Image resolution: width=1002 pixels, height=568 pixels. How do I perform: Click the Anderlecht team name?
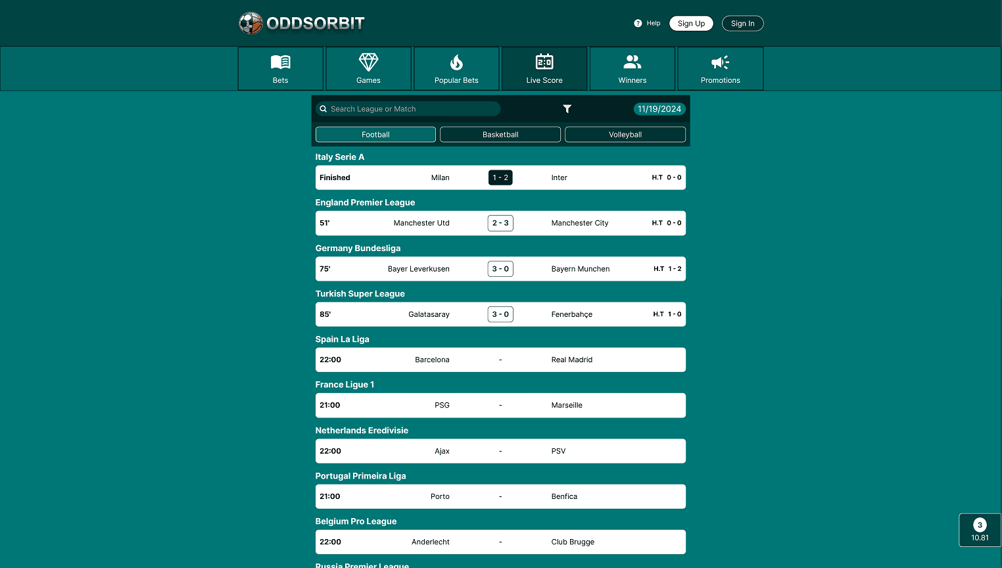pos(431,542)
